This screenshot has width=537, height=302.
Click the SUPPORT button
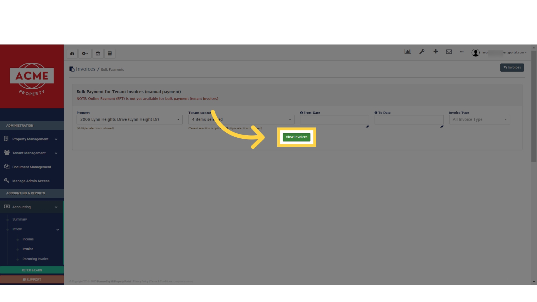click(x=32, y=280)
